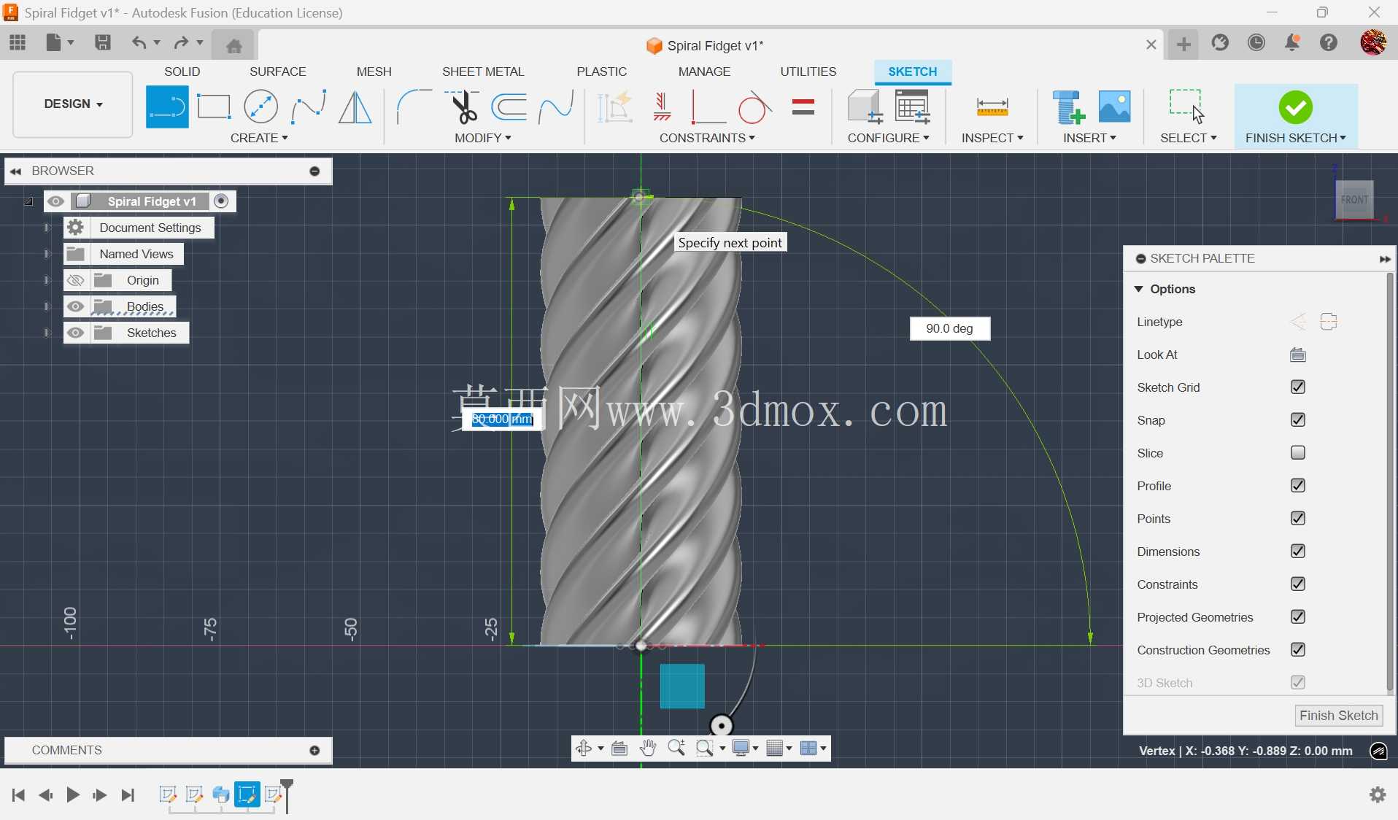This screenshot has height=820, width=1398.
Task: Expand the MODIFY menu
Action: point(482,138)
